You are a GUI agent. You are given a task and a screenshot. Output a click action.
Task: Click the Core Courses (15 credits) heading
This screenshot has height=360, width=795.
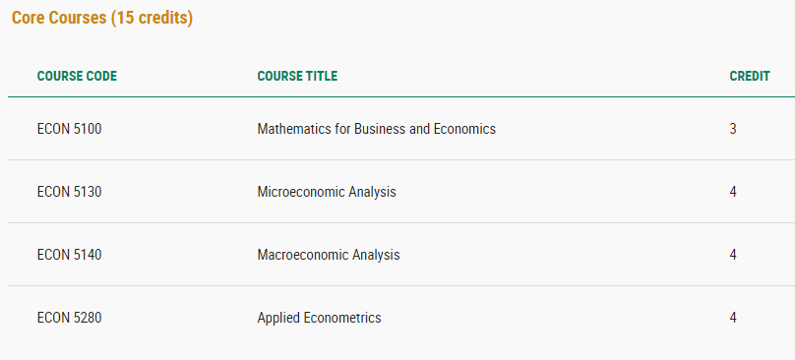102,19
